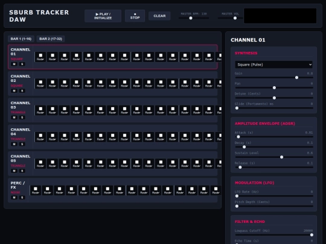Mute Channel 02 with its M button
Screen dimensions: 326x244
(14, 91)
